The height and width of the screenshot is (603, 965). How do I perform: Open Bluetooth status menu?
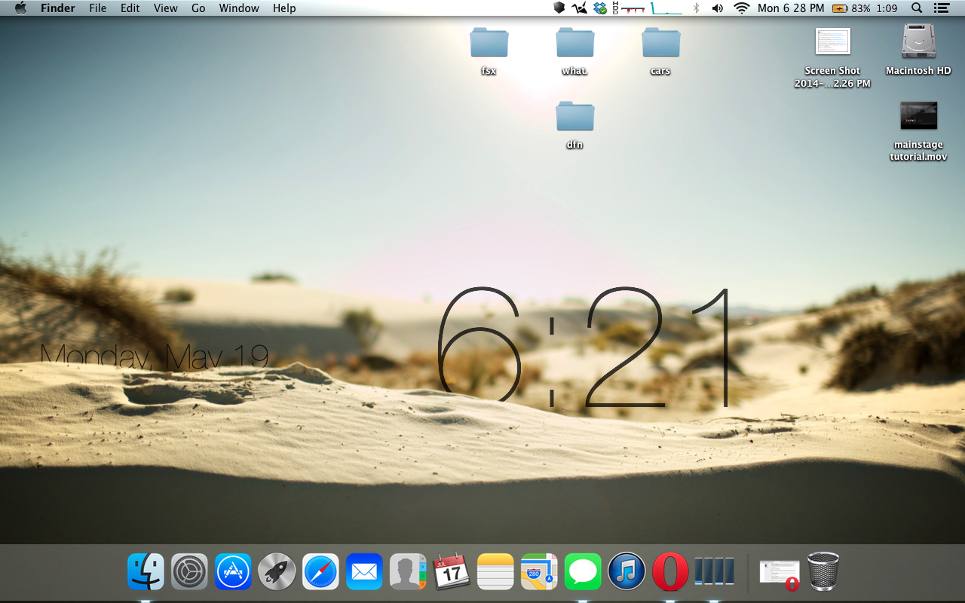point(697,8)
